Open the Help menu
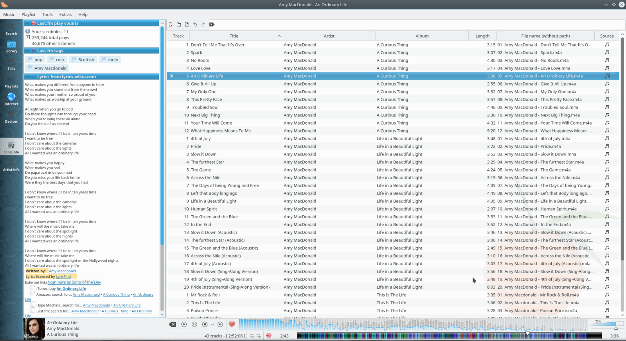The image size is (626, 341). (83, 14)
